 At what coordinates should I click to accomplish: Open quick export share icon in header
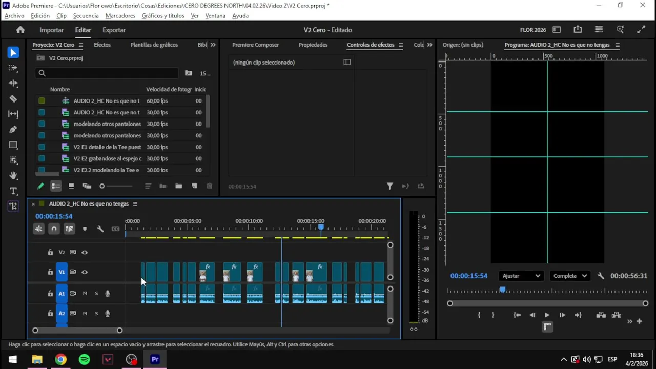(578, 30)
